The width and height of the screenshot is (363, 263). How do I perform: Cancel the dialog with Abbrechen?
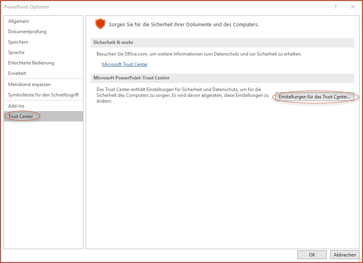click(345, 255)
